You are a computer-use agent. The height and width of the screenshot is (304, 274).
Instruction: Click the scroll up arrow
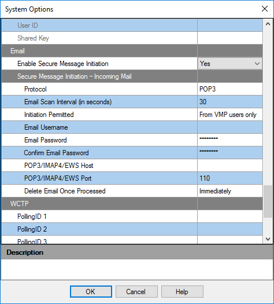pyautogui.click(x=268, y=24)
